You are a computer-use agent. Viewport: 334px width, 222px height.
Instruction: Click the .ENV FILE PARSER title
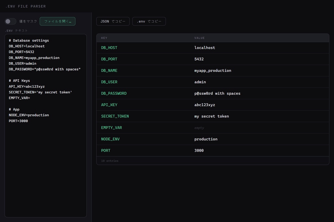pos(25,7)
